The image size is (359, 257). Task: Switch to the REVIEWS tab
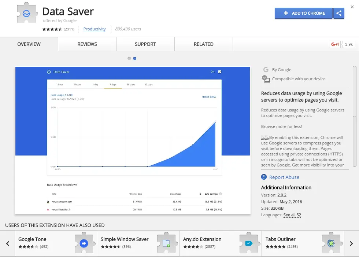[x=87, y=44]
